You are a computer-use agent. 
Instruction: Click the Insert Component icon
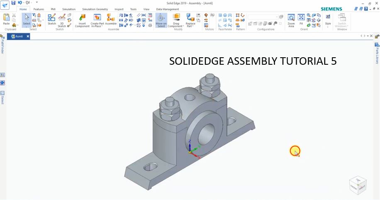click(x=82, y=20)
